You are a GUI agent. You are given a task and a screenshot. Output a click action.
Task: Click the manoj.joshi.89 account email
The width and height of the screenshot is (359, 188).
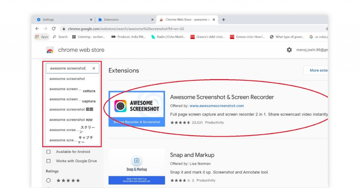coord(312,50)
